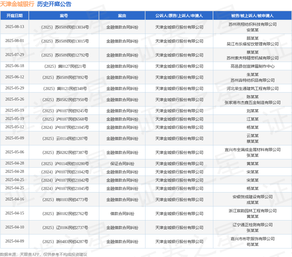Select the date 2025-04-10

click(15, 227)
